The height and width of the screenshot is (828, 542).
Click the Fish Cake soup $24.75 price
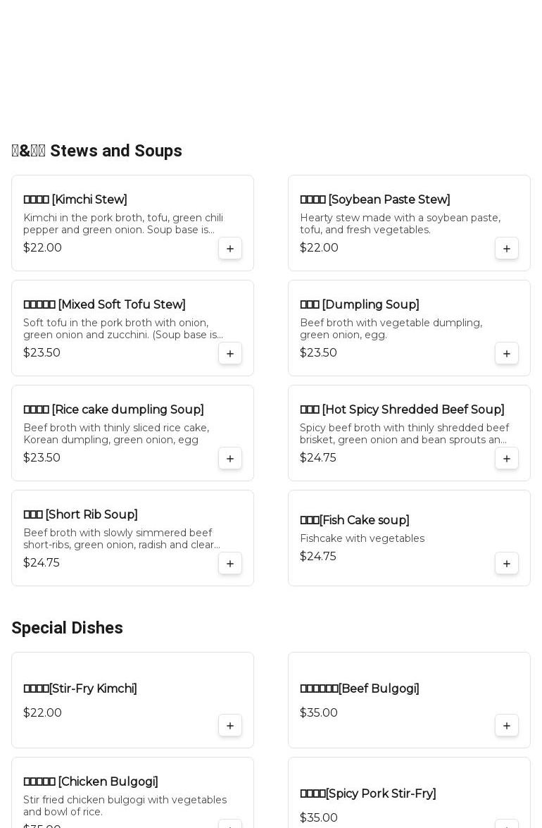[318, 557]
